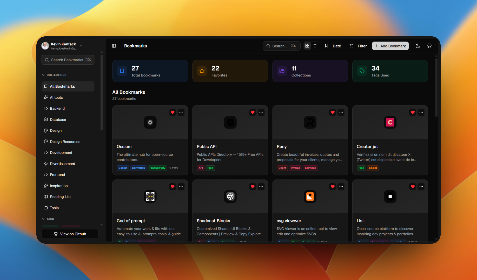Viewport: 477px width, 280px height.
Task: Toggle dark mode moon icon
Action: [418, 46]
